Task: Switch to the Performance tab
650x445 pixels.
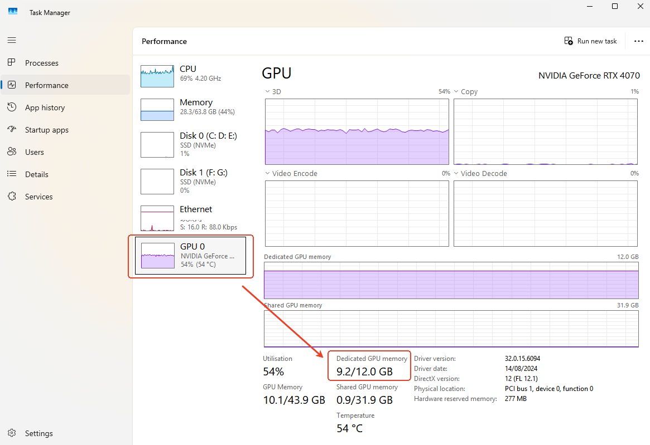Action: point(47,85)
